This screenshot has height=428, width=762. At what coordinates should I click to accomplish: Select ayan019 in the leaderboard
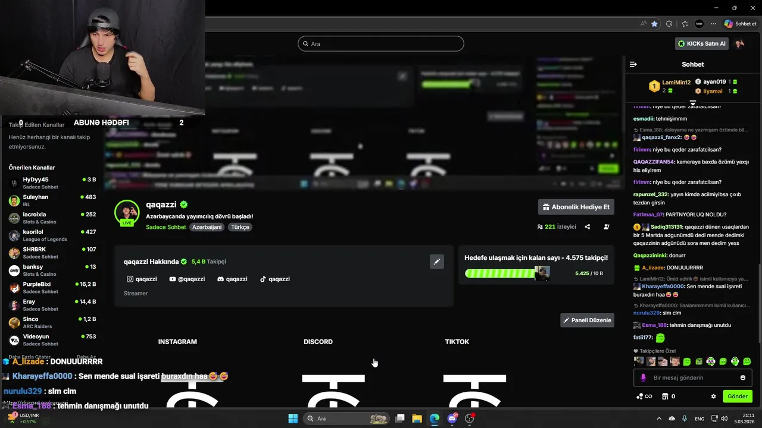coord(716,81)
